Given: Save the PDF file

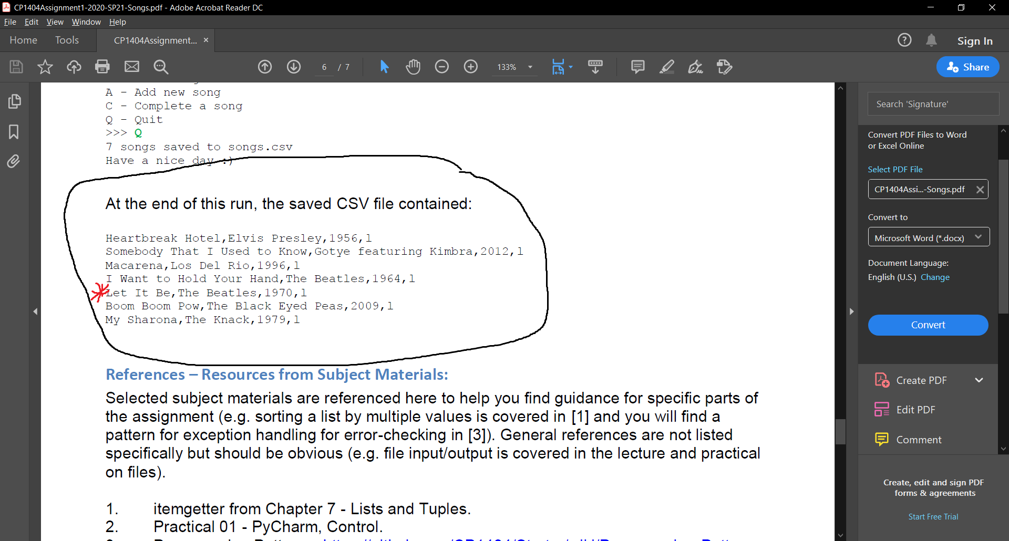Looking at the screenshot, I should [x=16, y=67].
